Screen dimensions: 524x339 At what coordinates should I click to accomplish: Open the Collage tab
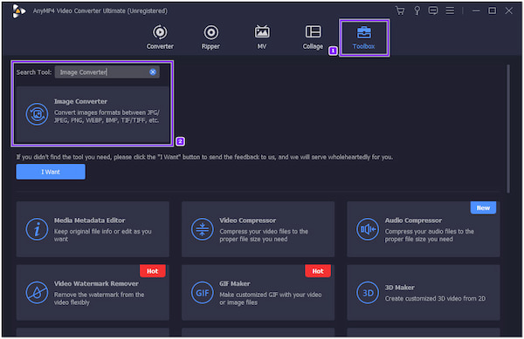[314, 37]
